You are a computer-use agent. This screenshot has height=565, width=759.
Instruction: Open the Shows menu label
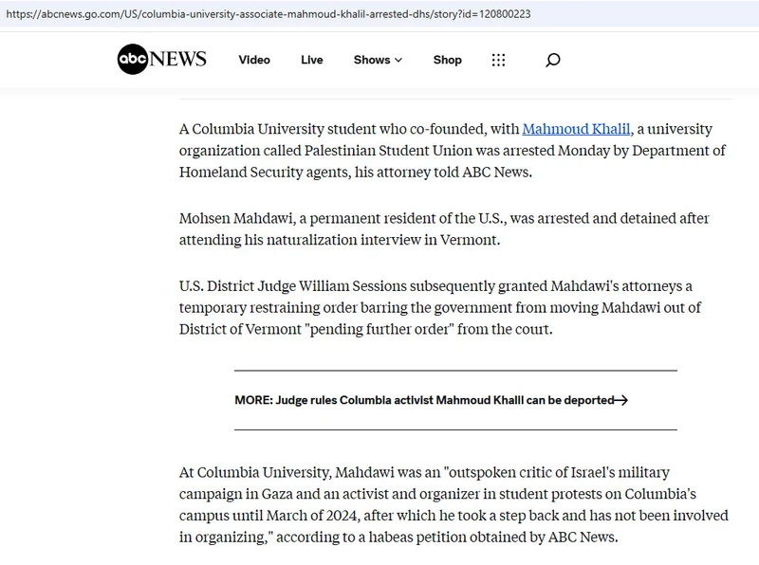(x=372, y=60)
